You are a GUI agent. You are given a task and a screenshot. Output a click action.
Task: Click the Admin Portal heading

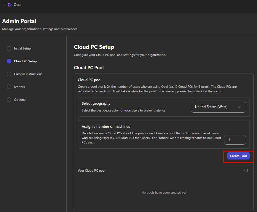[19, 21]
